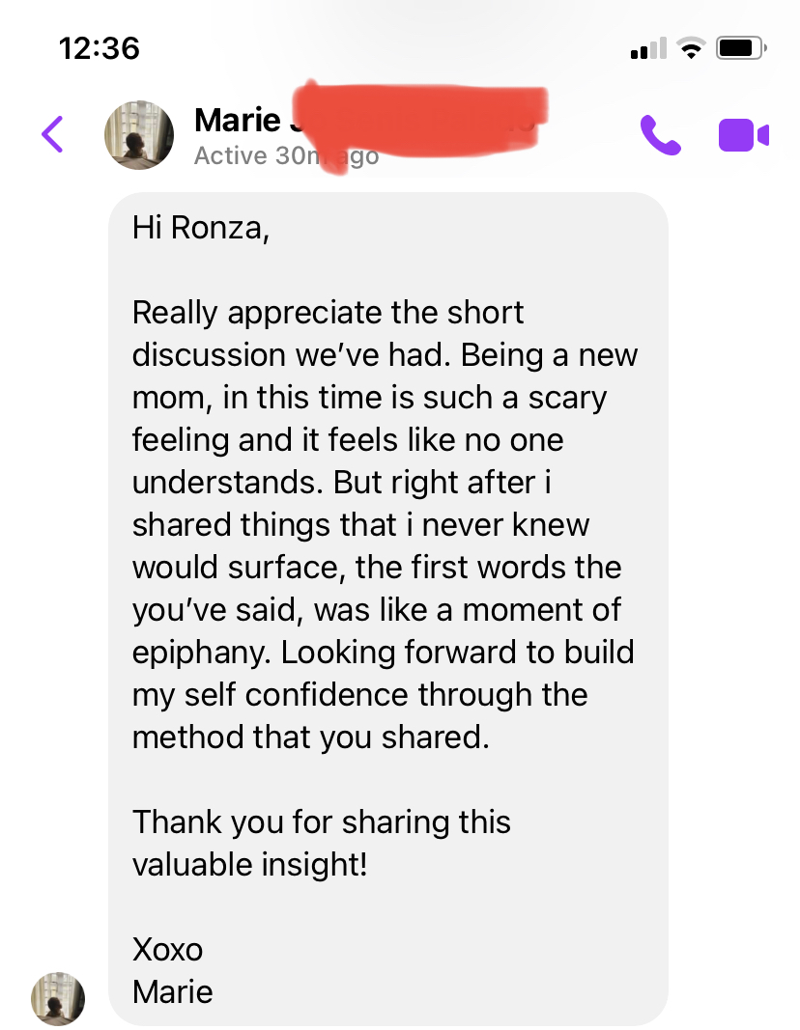
Task: Tap the 'Thank you for sharing' sentence
Action: pos(322,821)
